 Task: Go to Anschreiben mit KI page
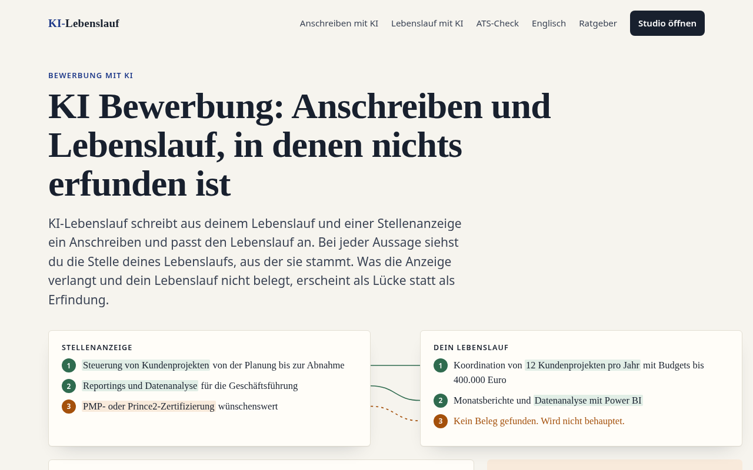click(339, 23)
